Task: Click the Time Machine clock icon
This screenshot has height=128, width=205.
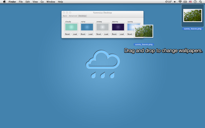Action: pyautogui.click(x=195, y=2)
